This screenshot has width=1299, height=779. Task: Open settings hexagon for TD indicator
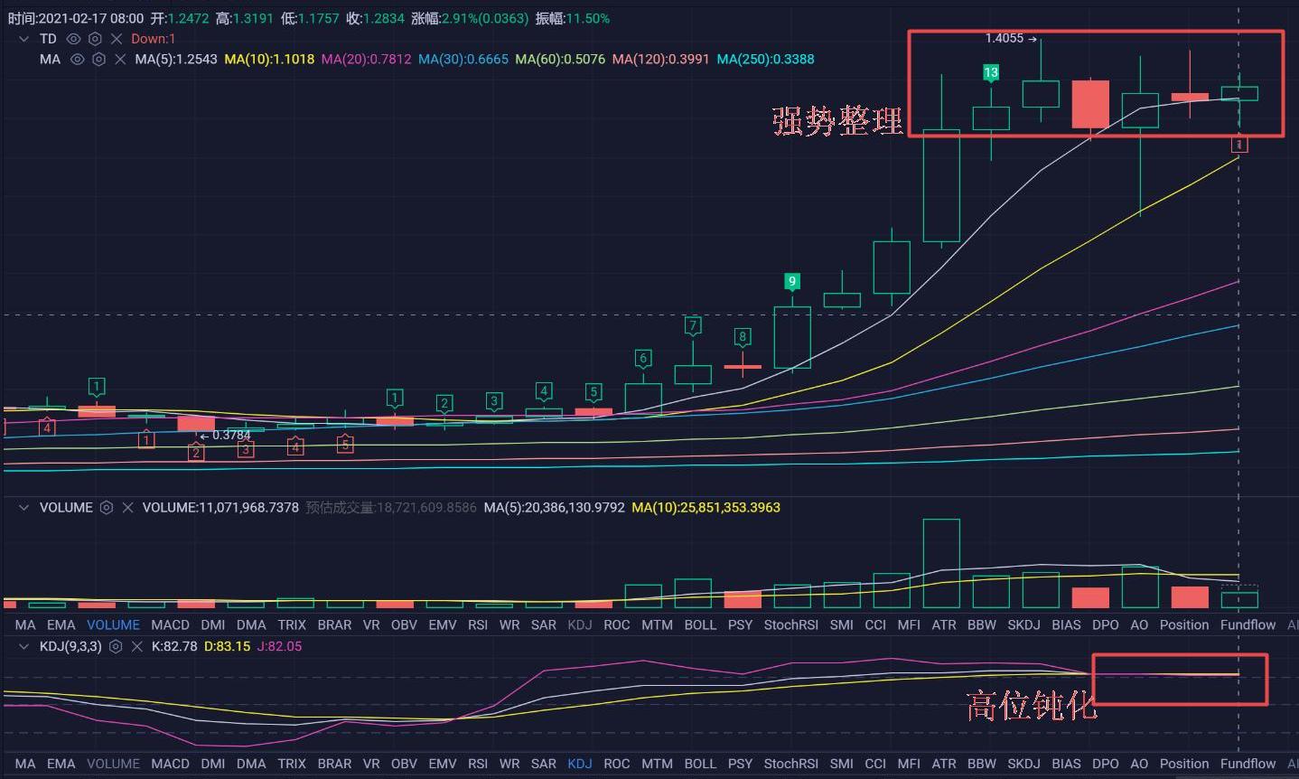(95, 39)
